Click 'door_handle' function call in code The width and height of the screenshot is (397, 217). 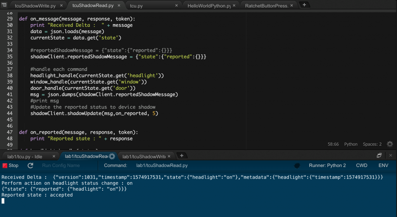[x=83, y=88]
